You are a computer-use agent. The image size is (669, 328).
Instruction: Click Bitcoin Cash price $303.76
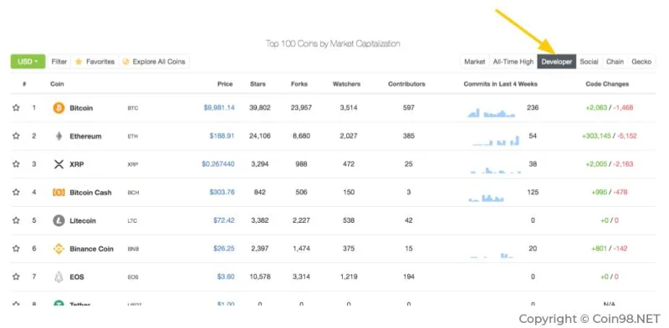click(222, 192)
